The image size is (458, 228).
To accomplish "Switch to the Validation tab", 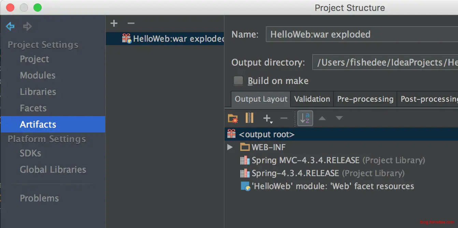I will pyautogui.click(x=312, y=99).
